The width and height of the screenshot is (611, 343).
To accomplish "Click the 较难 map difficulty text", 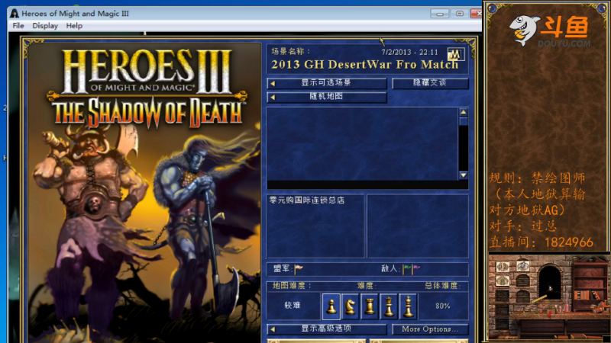I will coord(293,306).
